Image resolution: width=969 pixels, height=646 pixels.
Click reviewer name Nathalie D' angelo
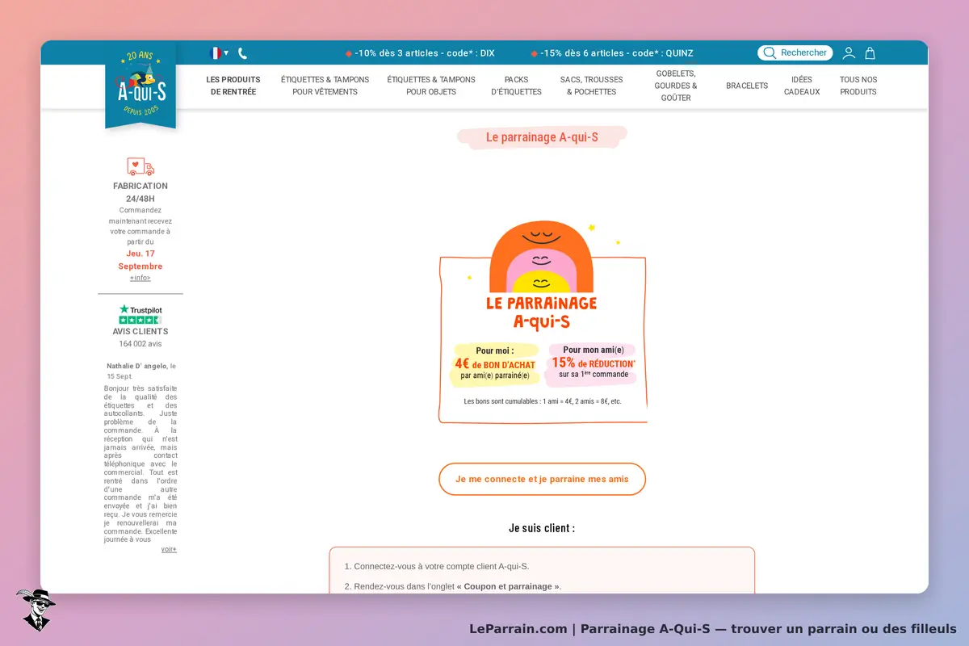137,366
